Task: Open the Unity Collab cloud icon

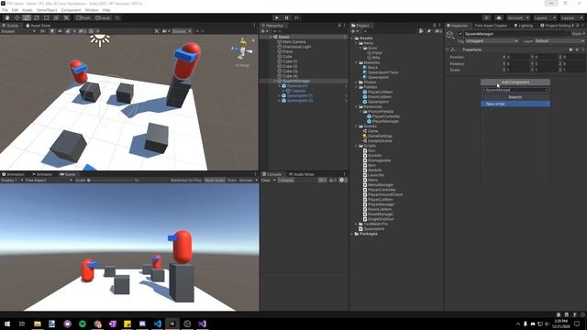Action: click(x=499, y=17)
